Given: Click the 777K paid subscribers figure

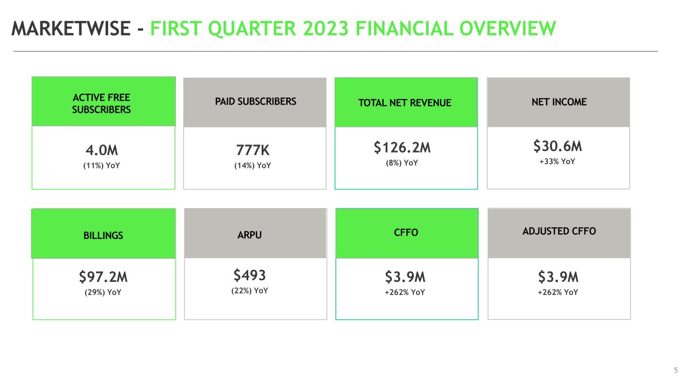Looking at the screenshot, I should (253, 151).
